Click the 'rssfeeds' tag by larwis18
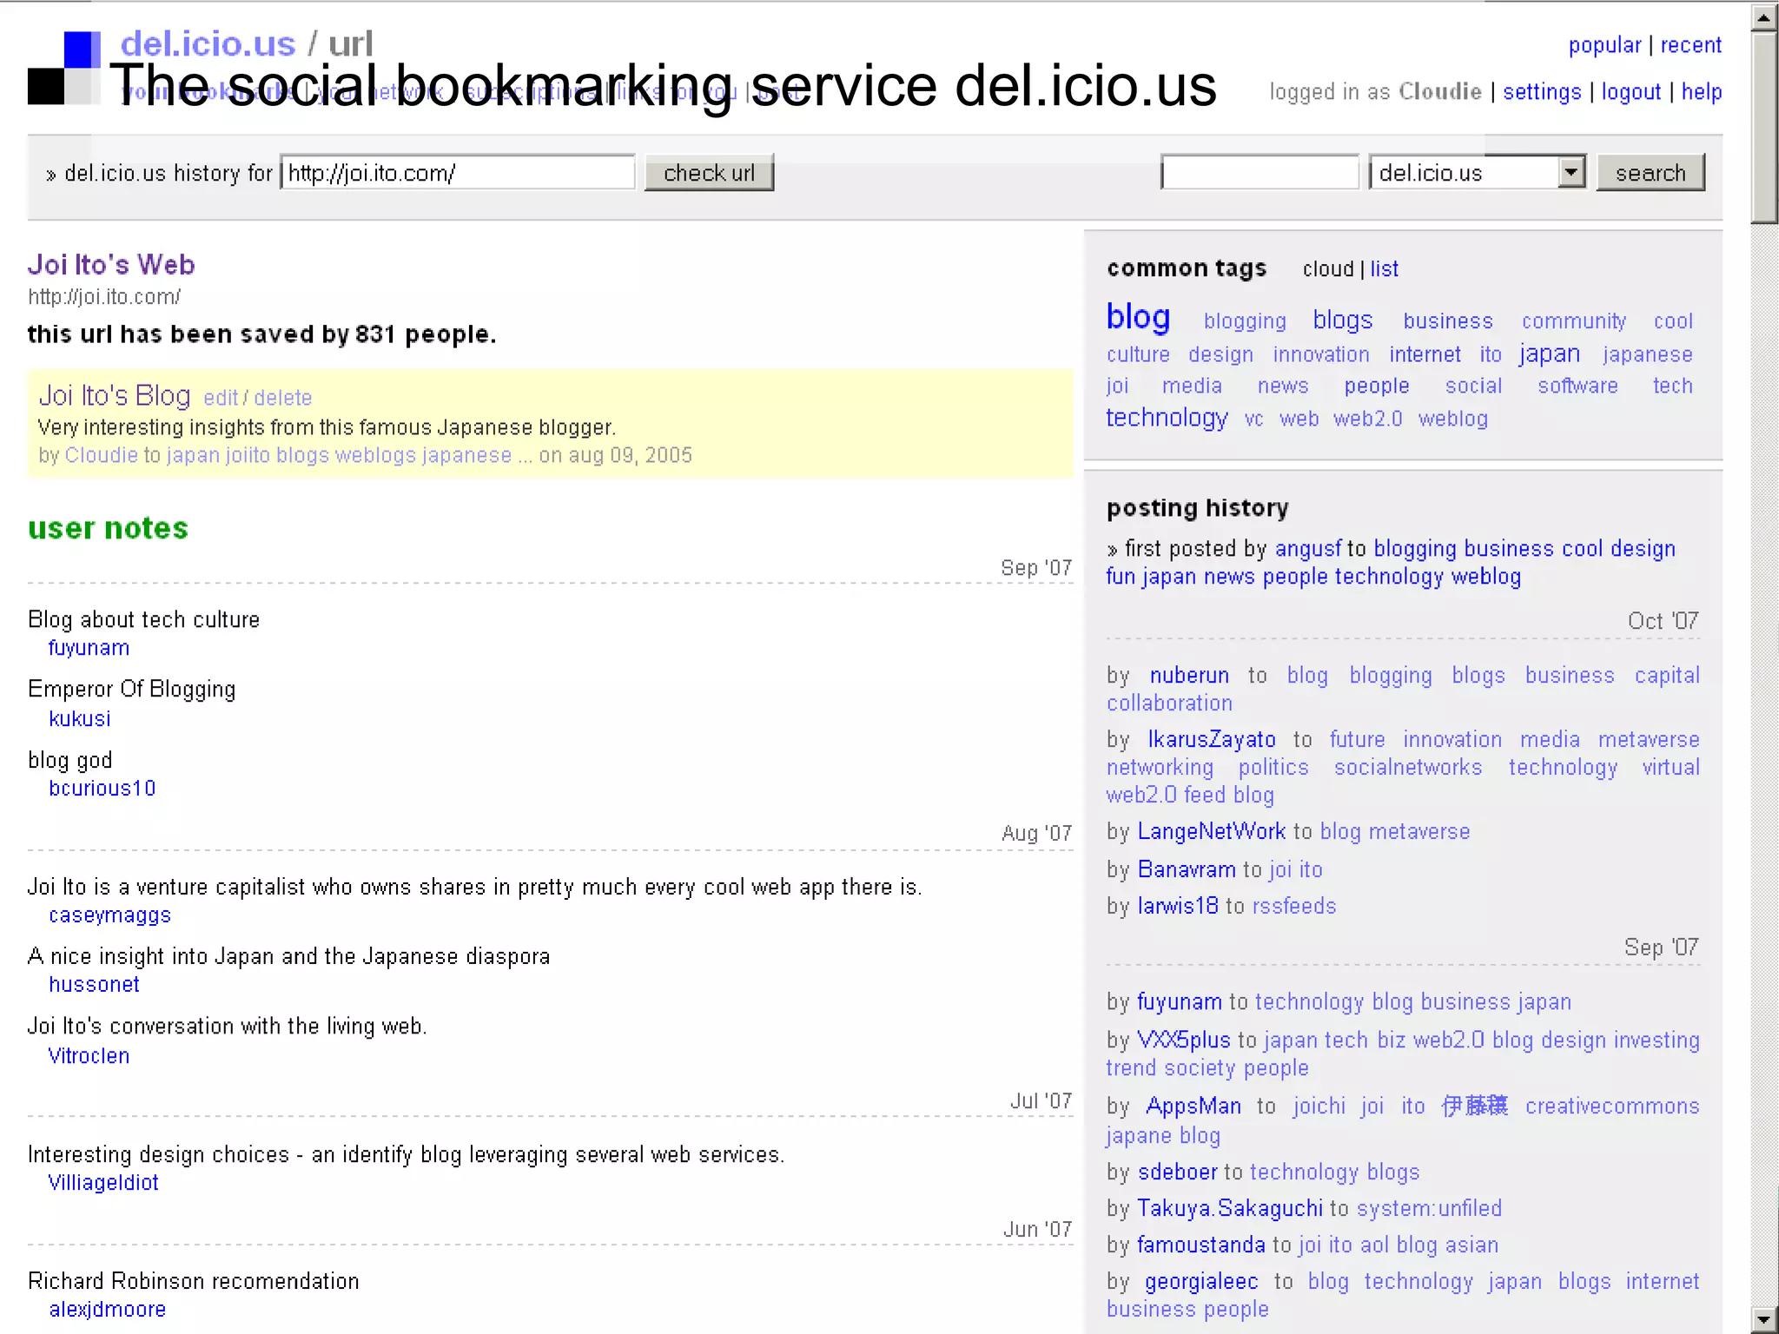The image size is (1779, 1334). (1294, 906)
